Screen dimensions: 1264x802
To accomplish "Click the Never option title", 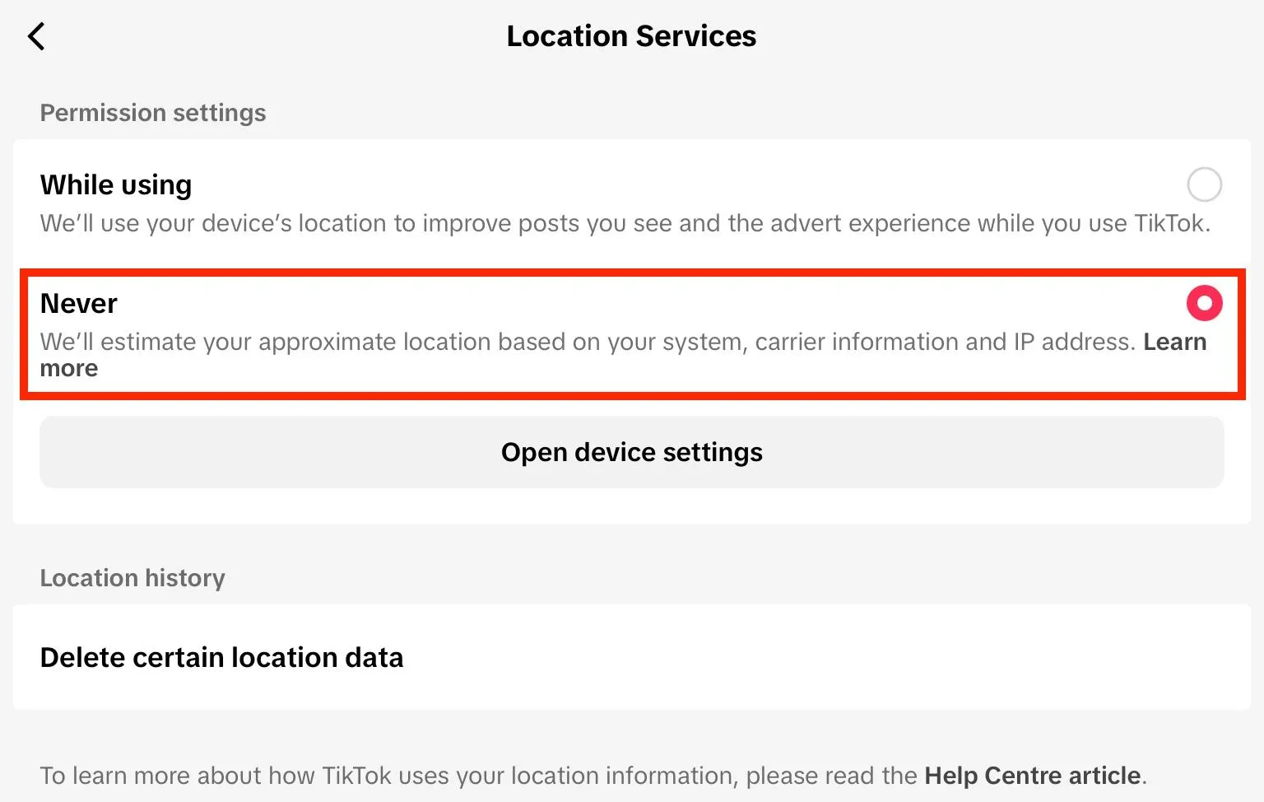I will pos(79,303).
